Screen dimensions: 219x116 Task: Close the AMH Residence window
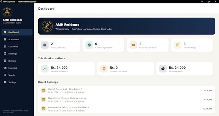point(215,2)
